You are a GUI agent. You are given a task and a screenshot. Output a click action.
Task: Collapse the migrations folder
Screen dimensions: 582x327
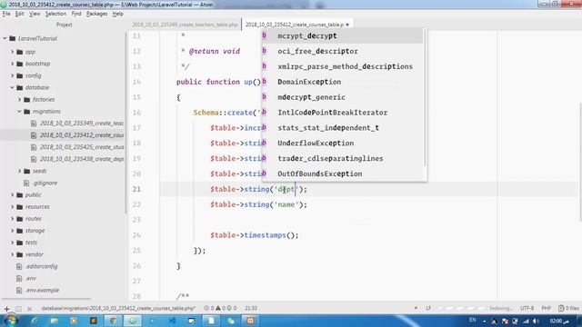(20, 111)
